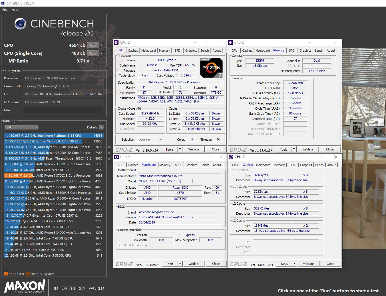Viewport: 386px width, 296px height.
Task: Click the AMD Ryzen 7 logo in CPU-Z
Action: coord(211,68)
